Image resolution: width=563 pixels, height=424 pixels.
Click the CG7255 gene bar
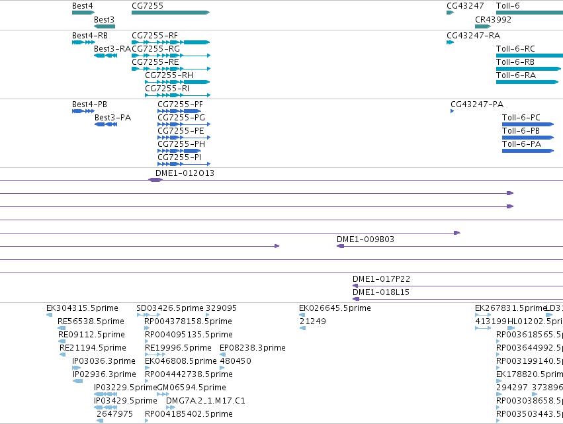[171, 13]
